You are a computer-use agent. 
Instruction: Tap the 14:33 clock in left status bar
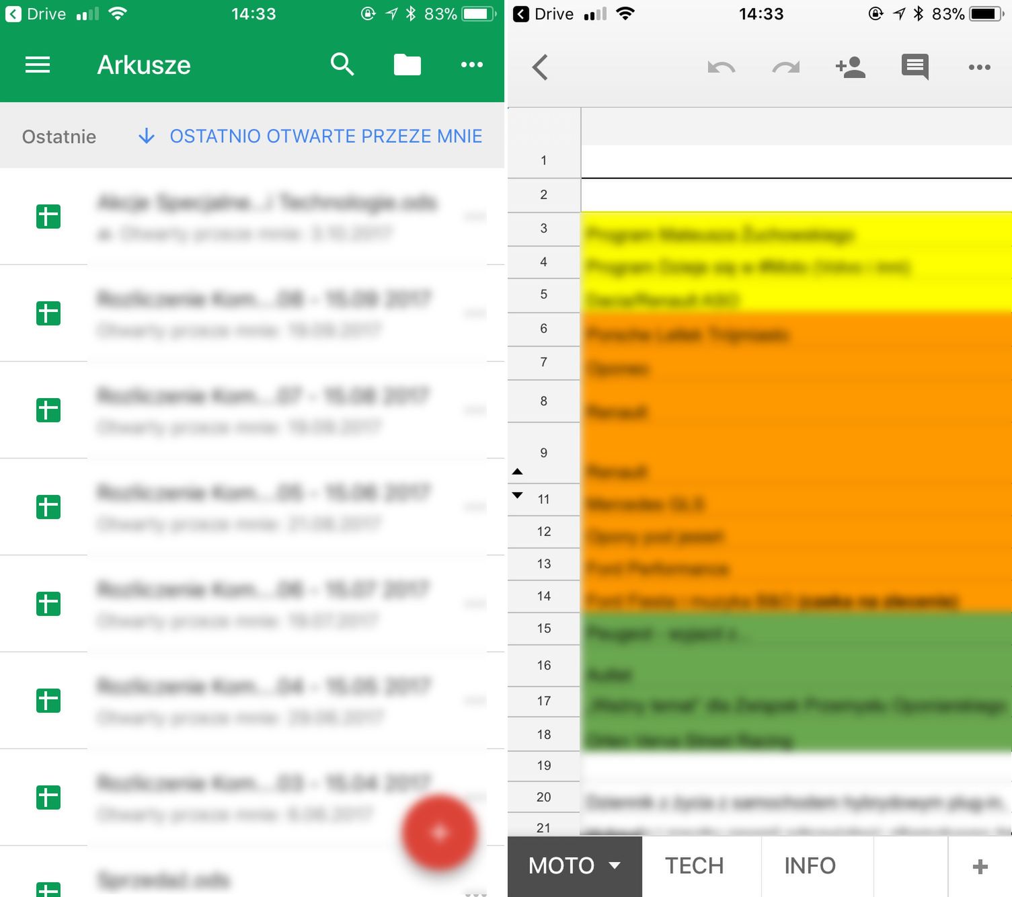pos(254,14)
